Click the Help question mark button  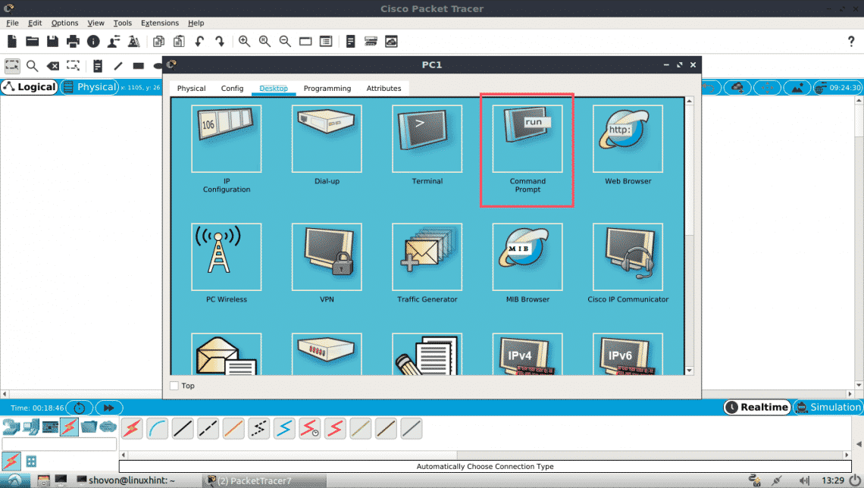(850, 42)
